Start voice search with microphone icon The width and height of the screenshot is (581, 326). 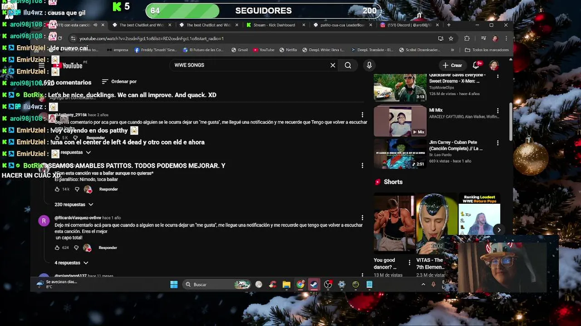369,65
